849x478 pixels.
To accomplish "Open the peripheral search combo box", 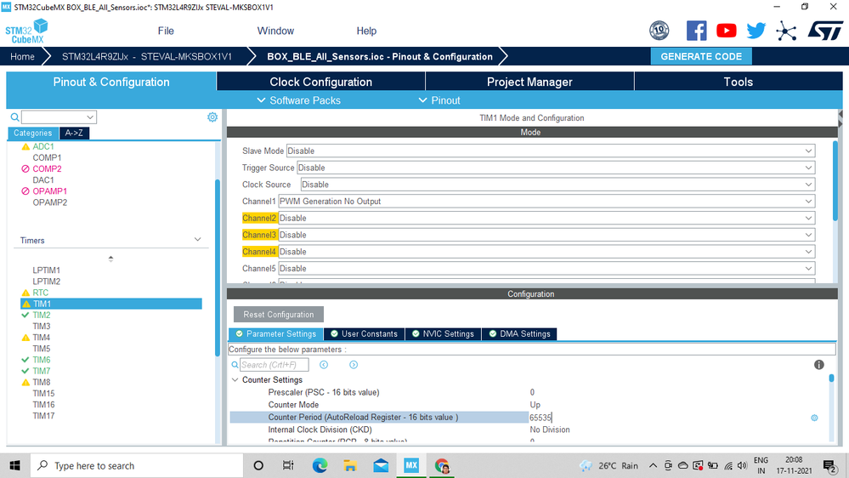I will point(59,117).
